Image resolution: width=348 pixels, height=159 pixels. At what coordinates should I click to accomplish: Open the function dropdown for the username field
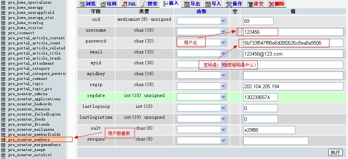tap(202, 32)
